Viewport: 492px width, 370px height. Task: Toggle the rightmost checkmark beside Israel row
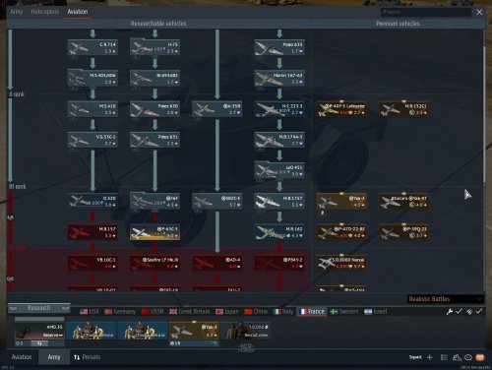click(x=479, y=311)
